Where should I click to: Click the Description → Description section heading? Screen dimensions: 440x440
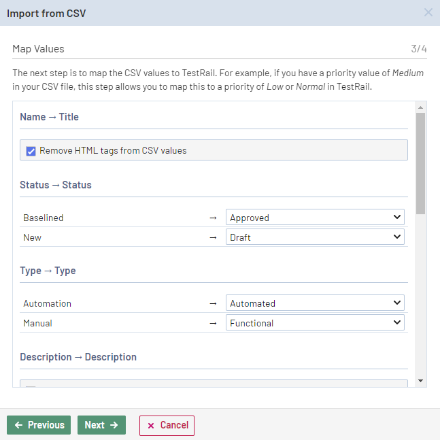tap(78, 357)
